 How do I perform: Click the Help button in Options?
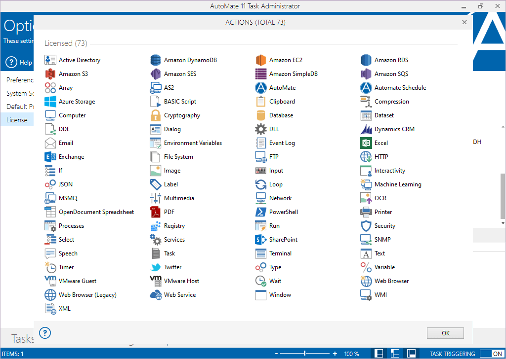[19, 63]
